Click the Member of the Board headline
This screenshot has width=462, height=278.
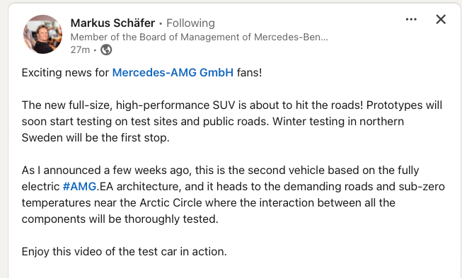pyautogui.click(x=200, y=37)
